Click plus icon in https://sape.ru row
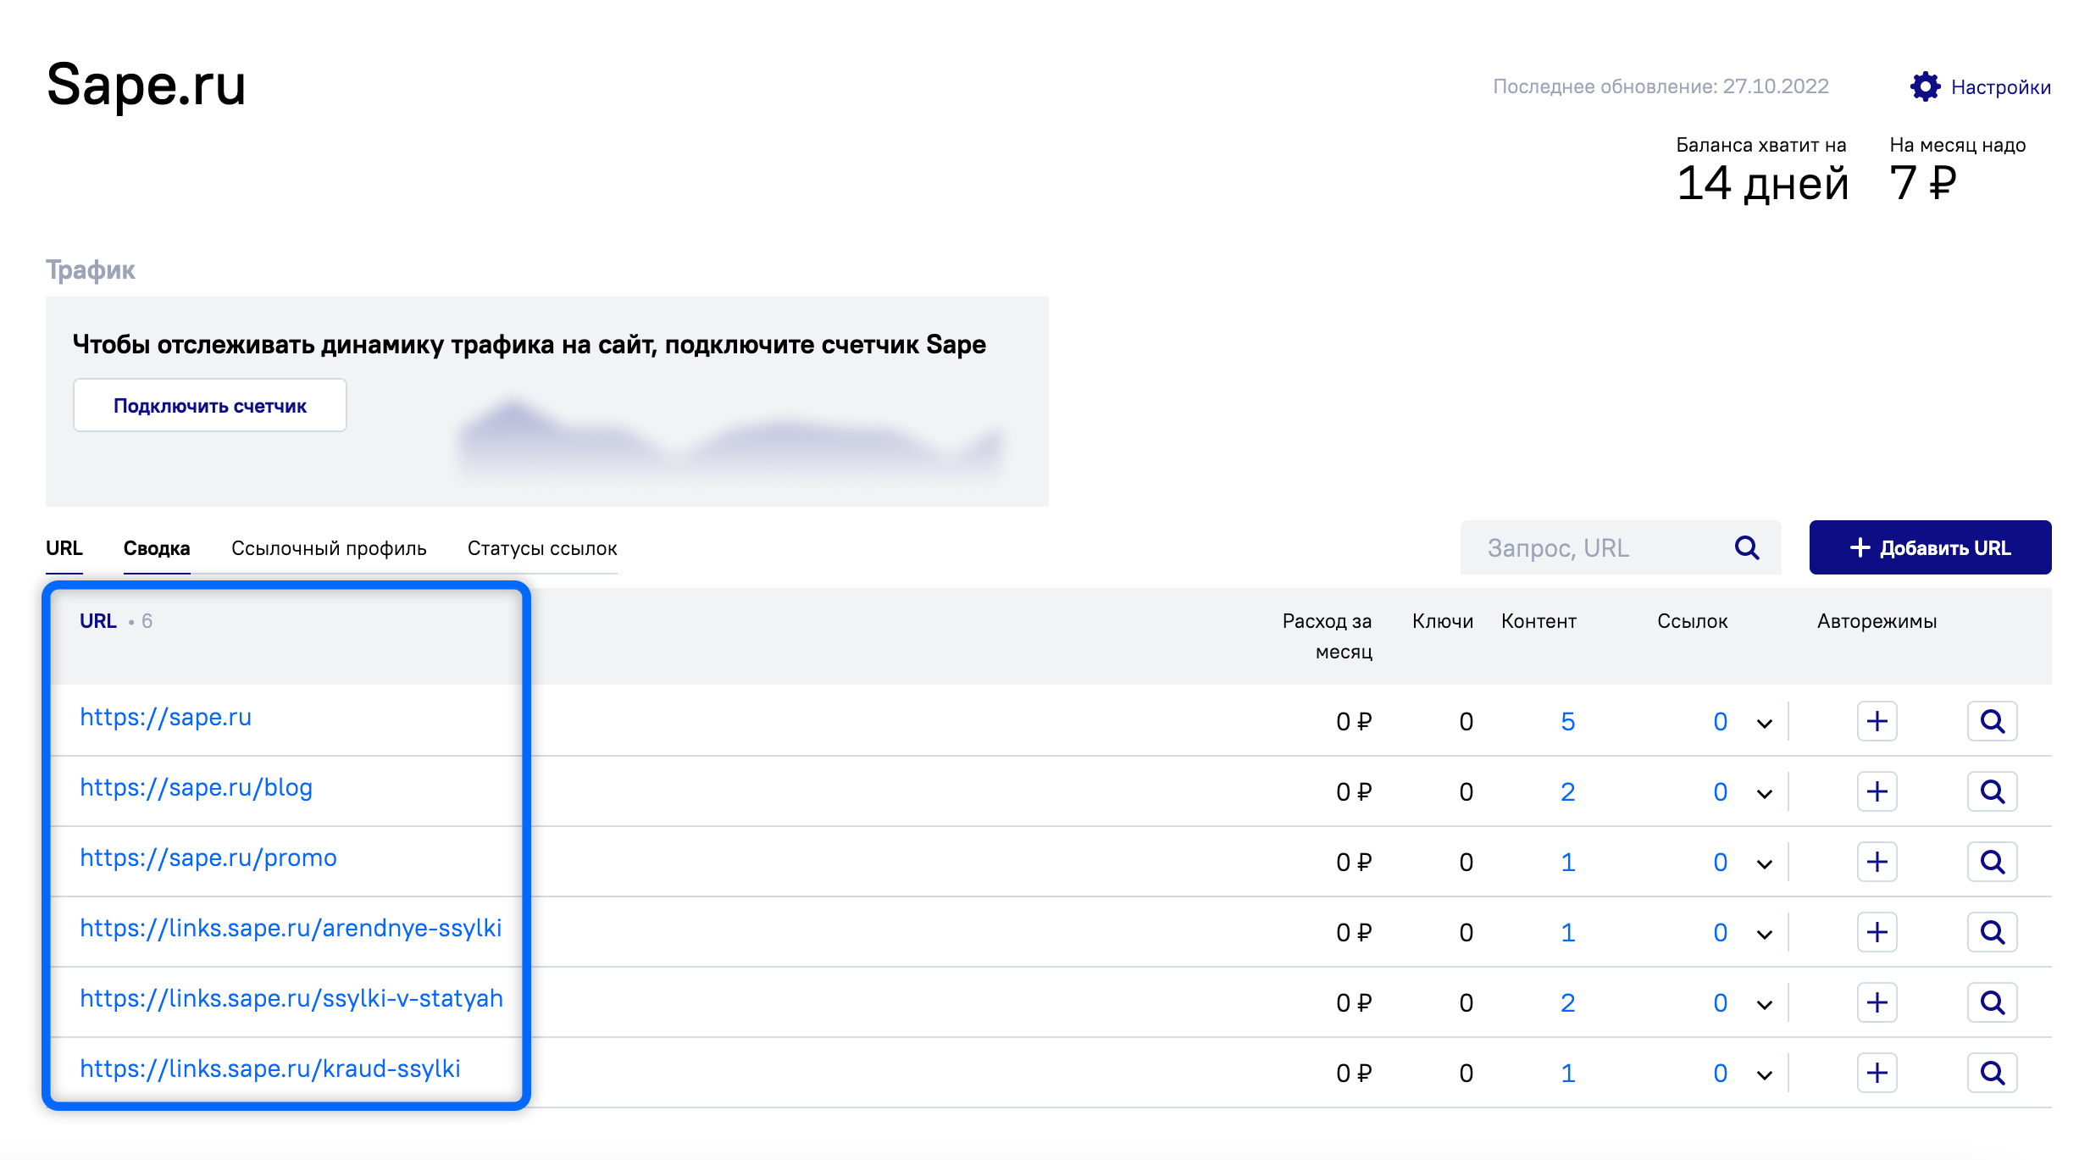The image size is (2079, 1160). (x=1877, y=721)
